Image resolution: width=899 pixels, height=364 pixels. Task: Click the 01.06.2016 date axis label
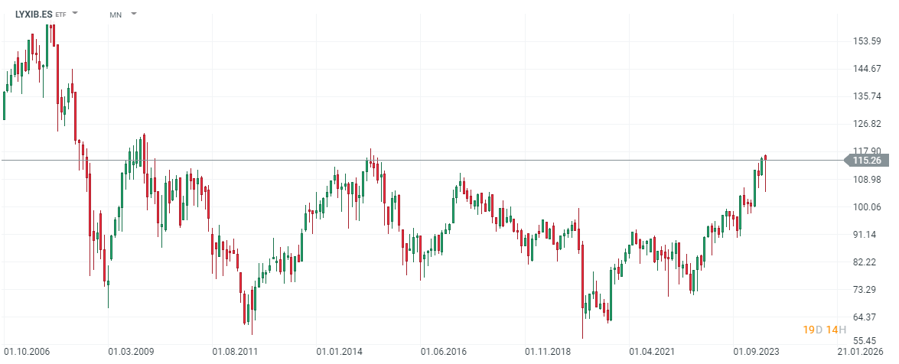click(x=443, y=352)
